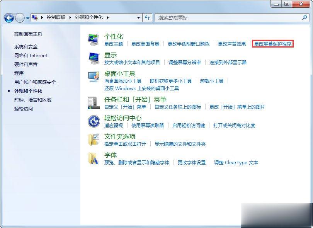Click 放大或缩小文本和其他项目 link

pyautogui.click(x=132, y=62)
